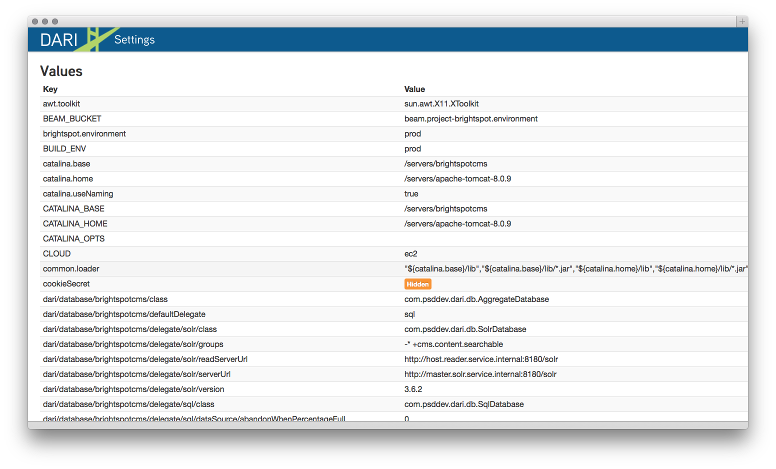
Task: Select the prod value for brightspot.environment
Action: coord(412,133)
